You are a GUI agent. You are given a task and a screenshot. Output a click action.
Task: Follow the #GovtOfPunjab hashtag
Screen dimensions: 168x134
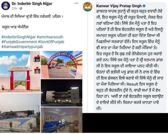51,42
